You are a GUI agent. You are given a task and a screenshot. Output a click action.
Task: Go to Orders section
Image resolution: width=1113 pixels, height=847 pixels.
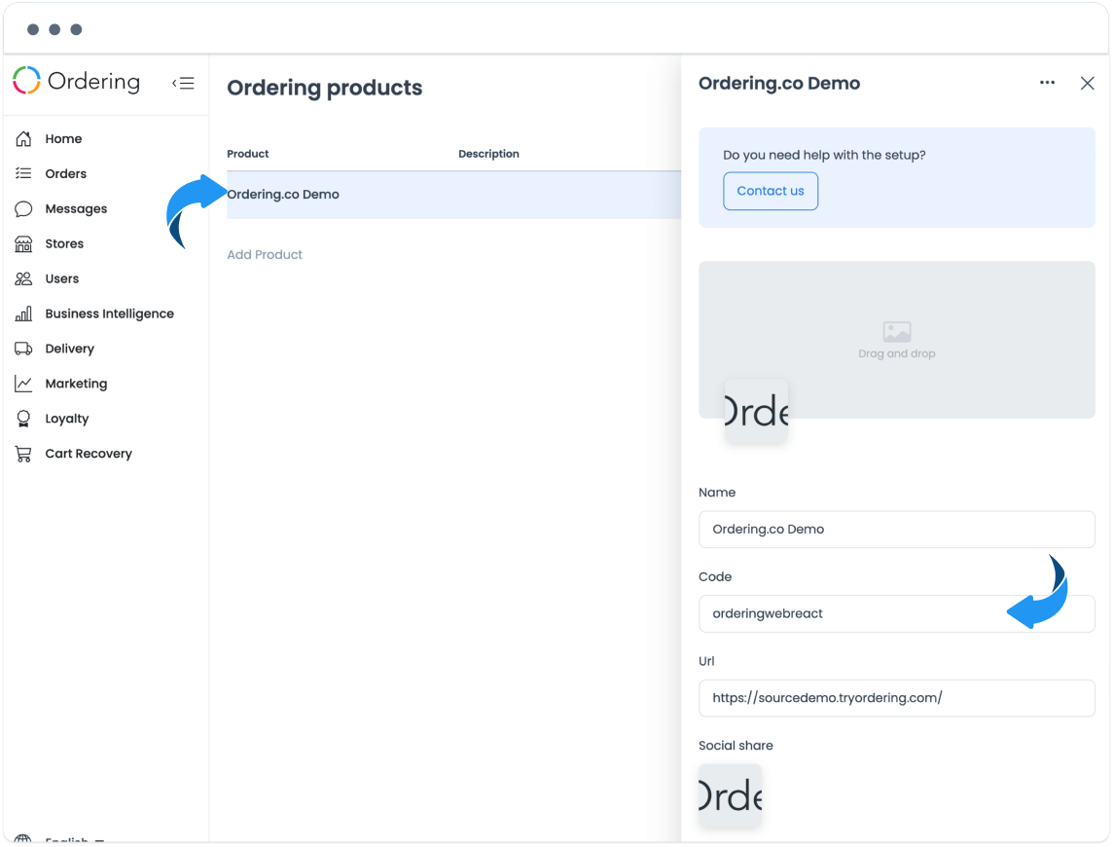(x=65, y=173)
